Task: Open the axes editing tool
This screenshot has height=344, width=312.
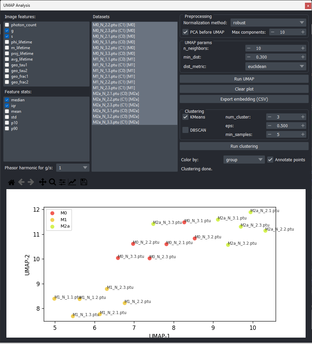Action: point(72,182)
